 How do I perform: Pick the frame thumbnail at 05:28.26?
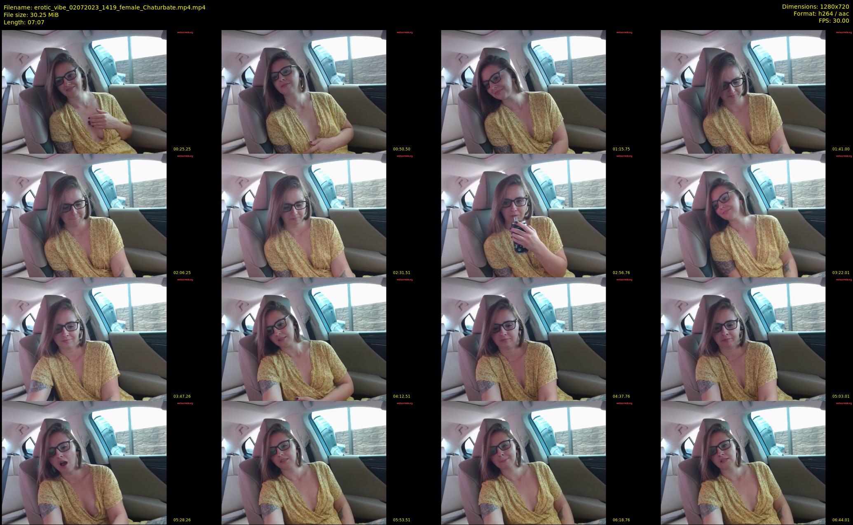click(84, 463)
